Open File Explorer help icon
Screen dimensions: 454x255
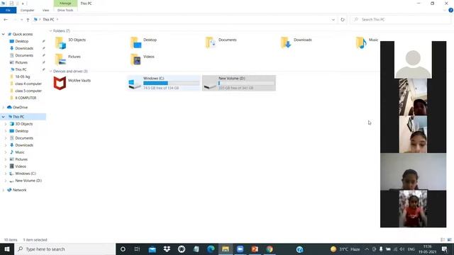[x=450, y=10]
